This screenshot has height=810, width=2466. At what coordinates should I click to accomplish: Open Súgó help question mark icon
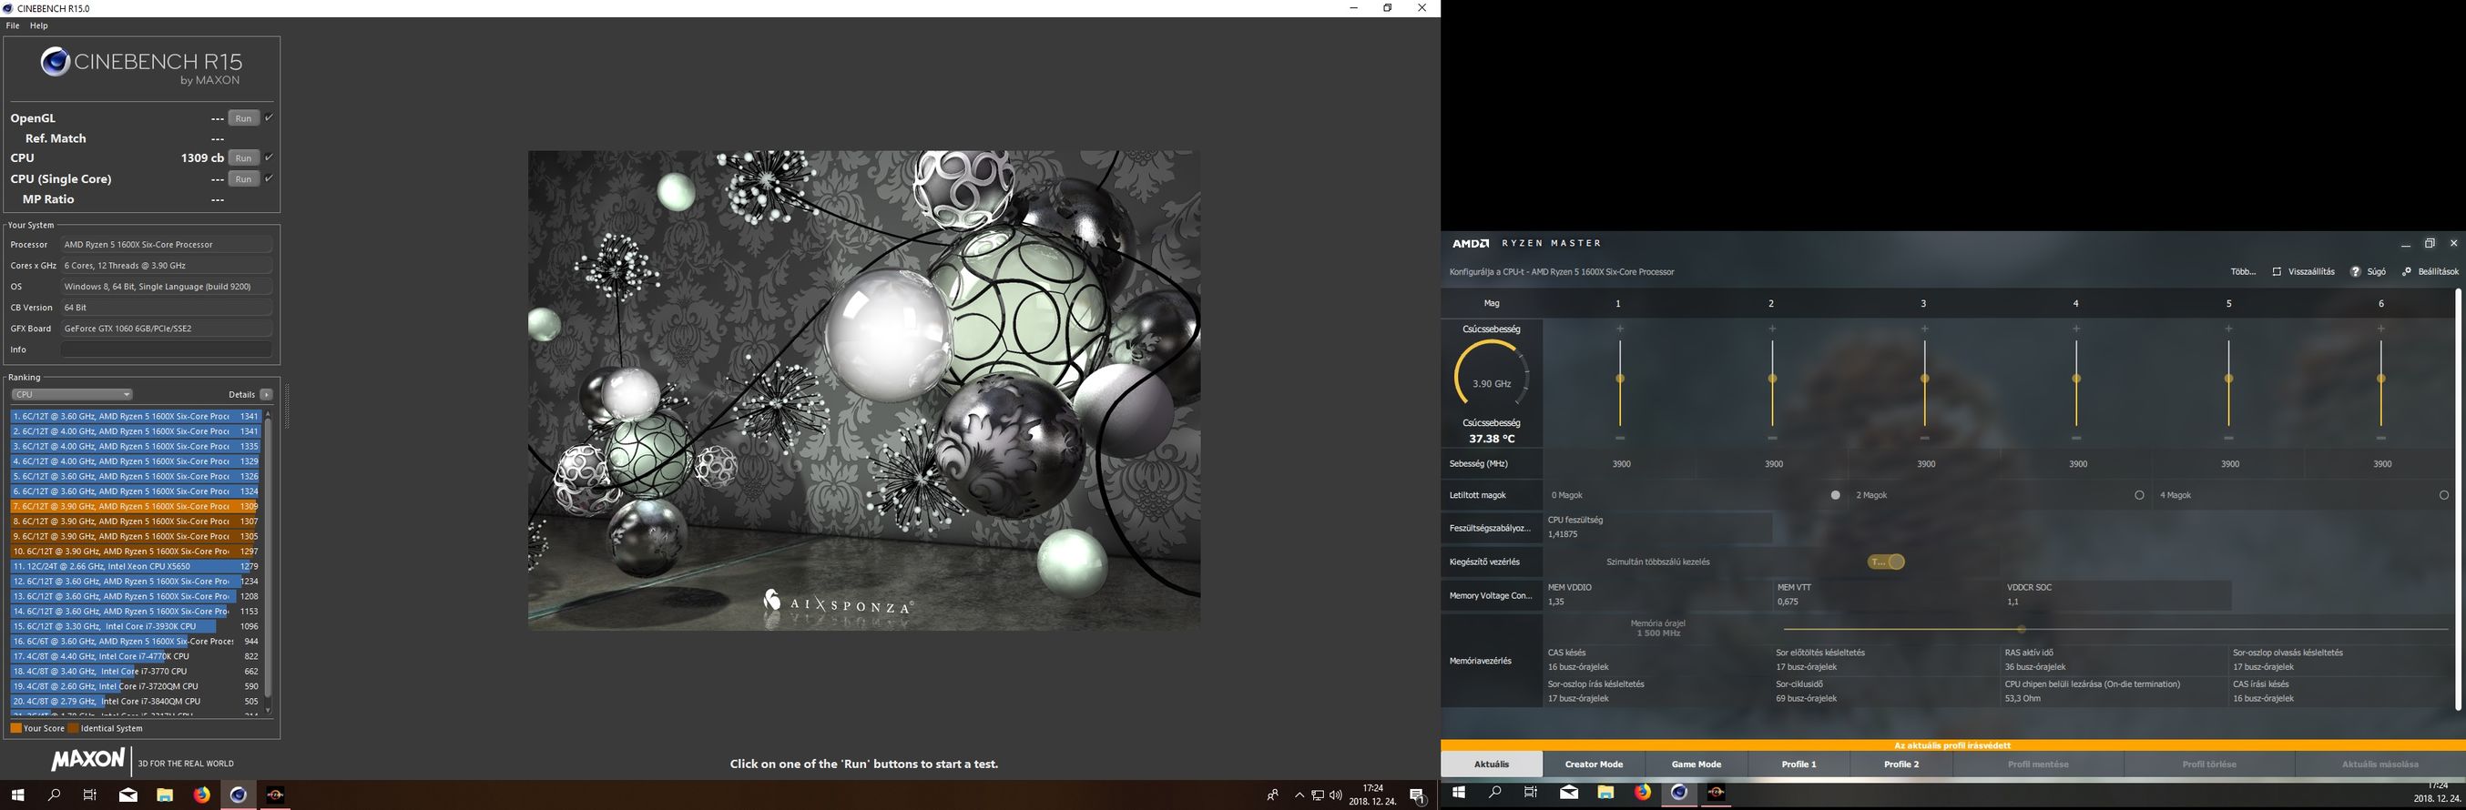point(2356,271)
